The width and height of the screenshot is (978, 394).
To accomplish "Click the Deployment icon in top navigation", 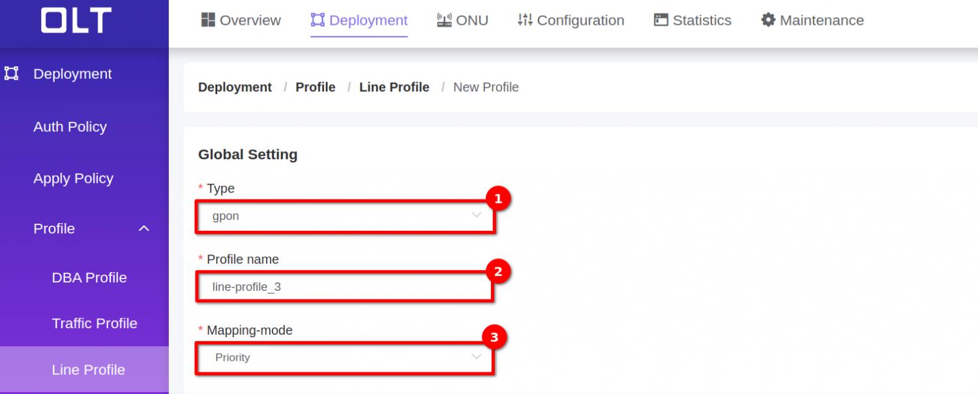I will [x=318, y=20].
